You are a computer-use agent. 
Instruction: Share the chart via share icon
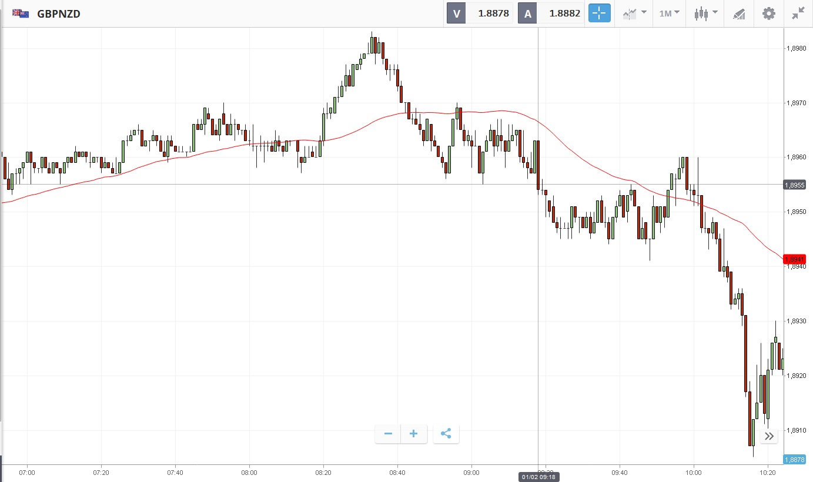pos(446,434)
